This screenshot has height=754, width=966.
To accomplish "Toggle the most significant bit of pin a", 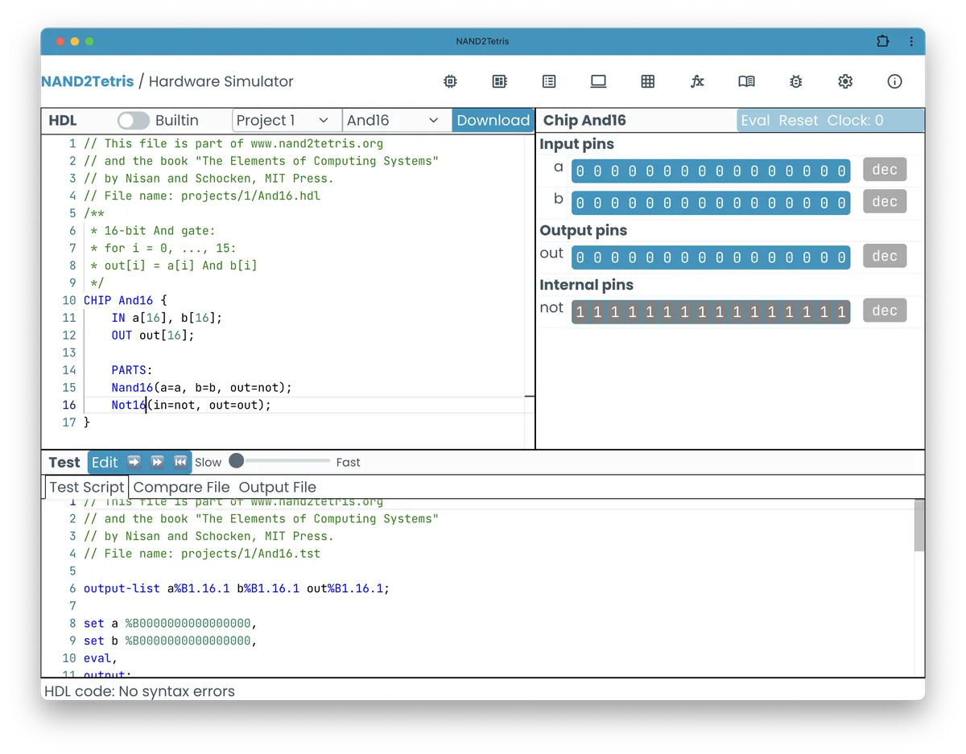I will (x=580, y=171).
